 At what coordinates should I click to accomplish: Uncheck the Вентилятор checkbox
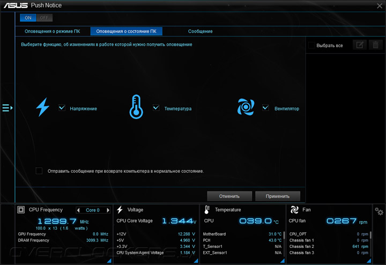265,108
